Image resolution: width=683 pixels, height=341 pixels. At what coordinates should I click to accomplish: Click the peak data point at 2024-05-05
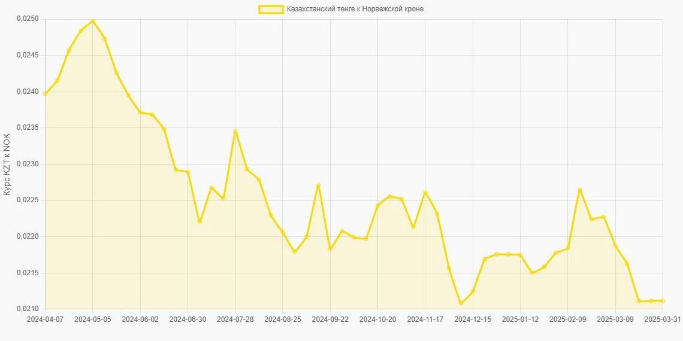click(x=92, y=22)
